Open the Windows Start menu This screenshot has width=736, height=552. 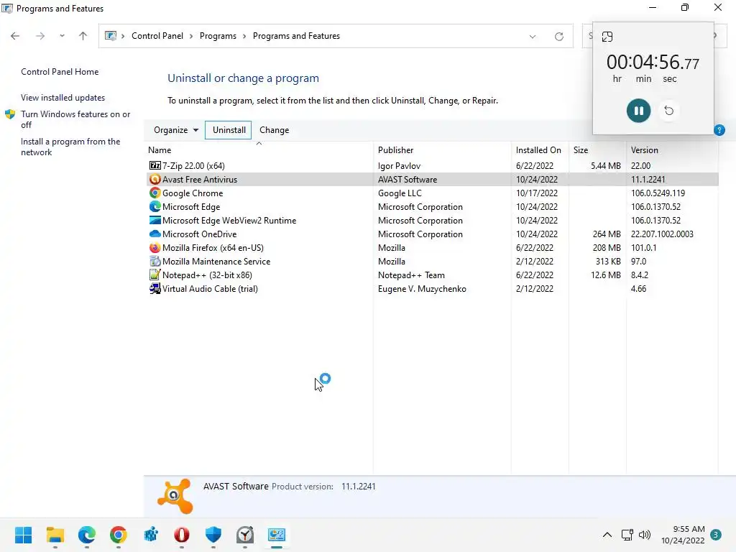pyautogui.click(x=24, y=535)
